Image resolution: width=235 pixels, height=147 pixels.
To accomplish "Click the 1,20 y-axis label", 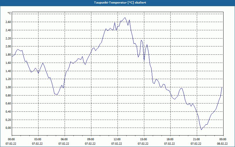I will tap(8, 79).
